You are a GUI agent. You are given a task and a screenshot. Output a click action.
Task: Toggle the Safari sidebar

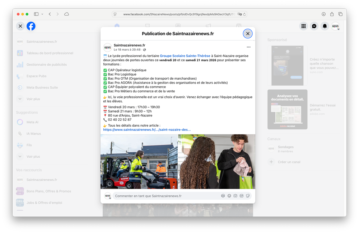tap(36, 14)
